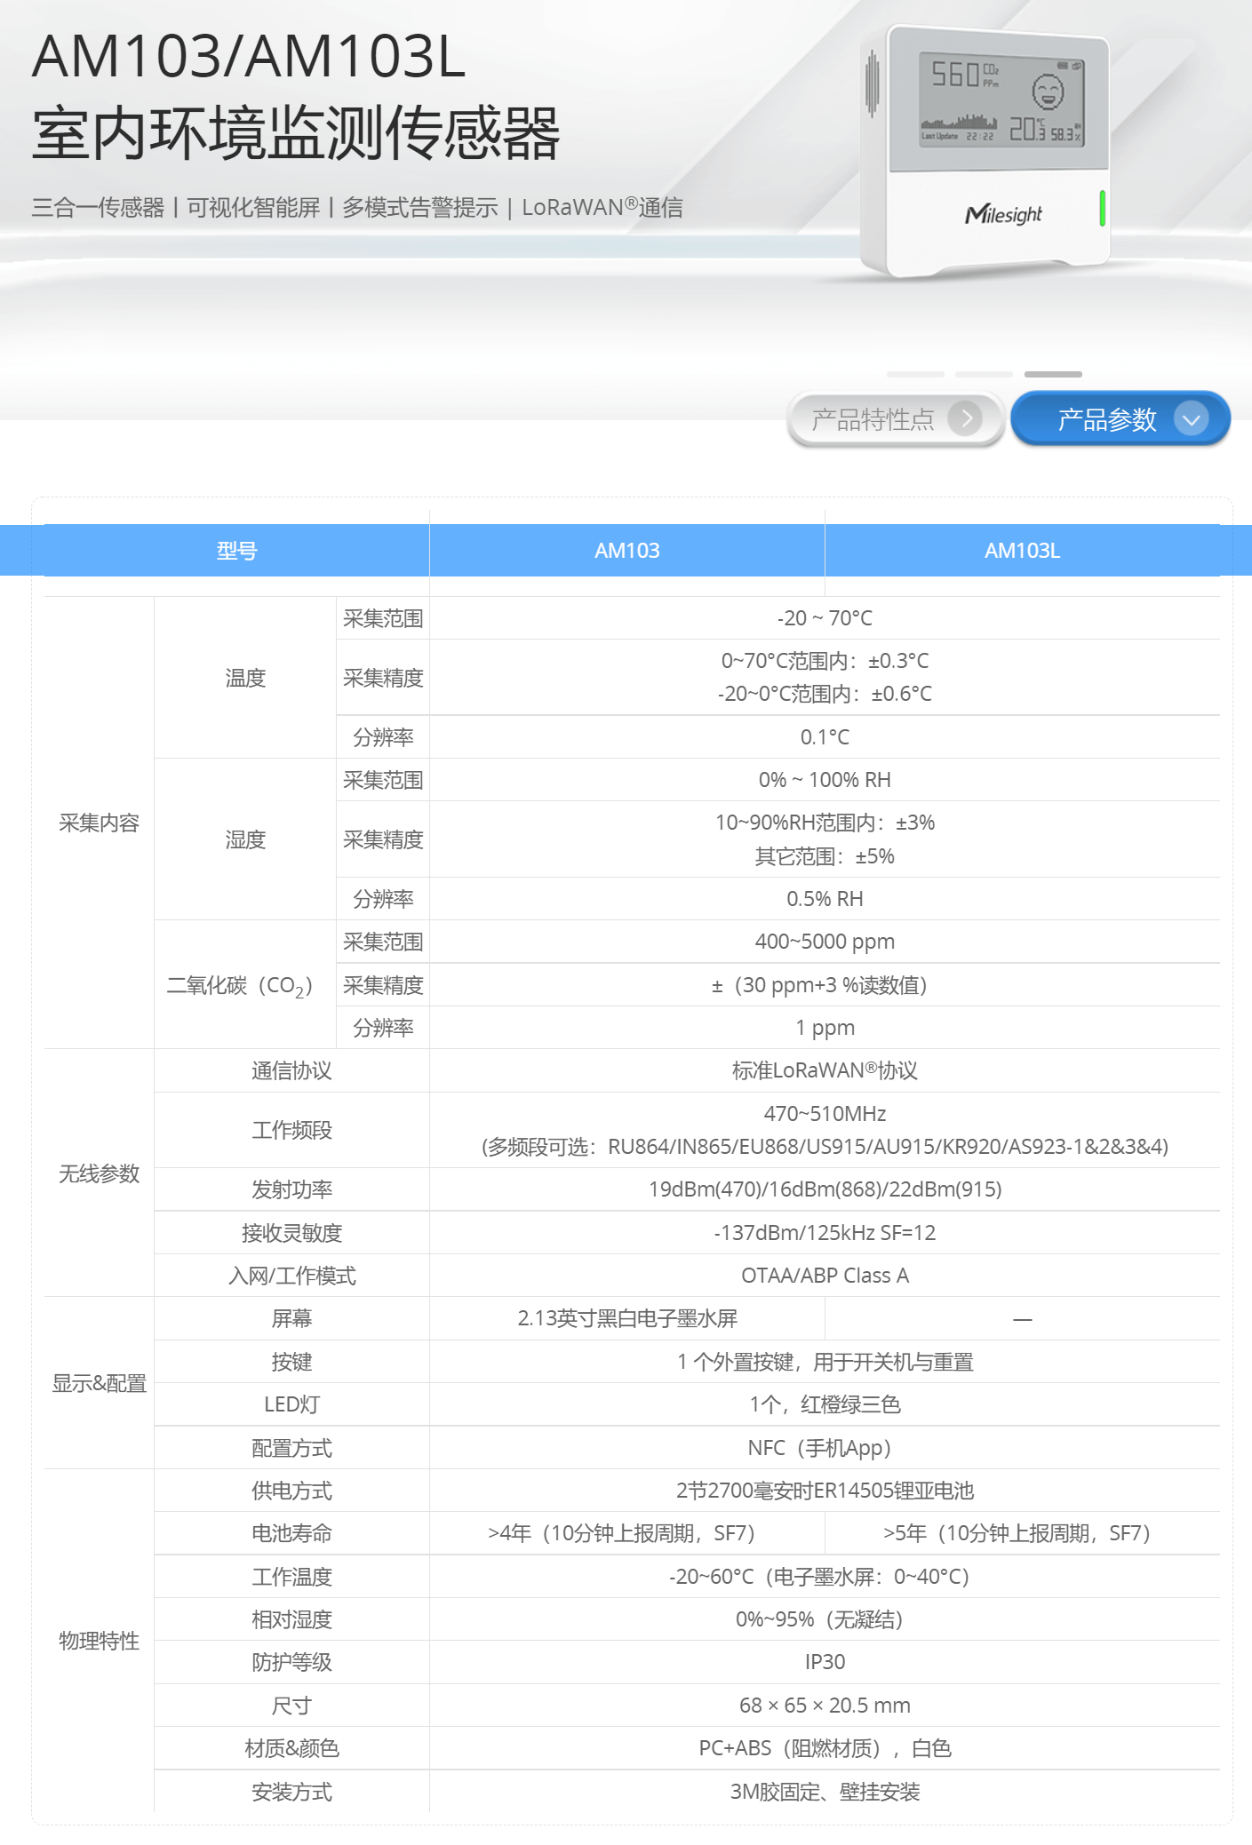The height and width of the screenshot is (1845, 1252).
Task: Click the LED灯 label
Action: [x=291, y=1404]
